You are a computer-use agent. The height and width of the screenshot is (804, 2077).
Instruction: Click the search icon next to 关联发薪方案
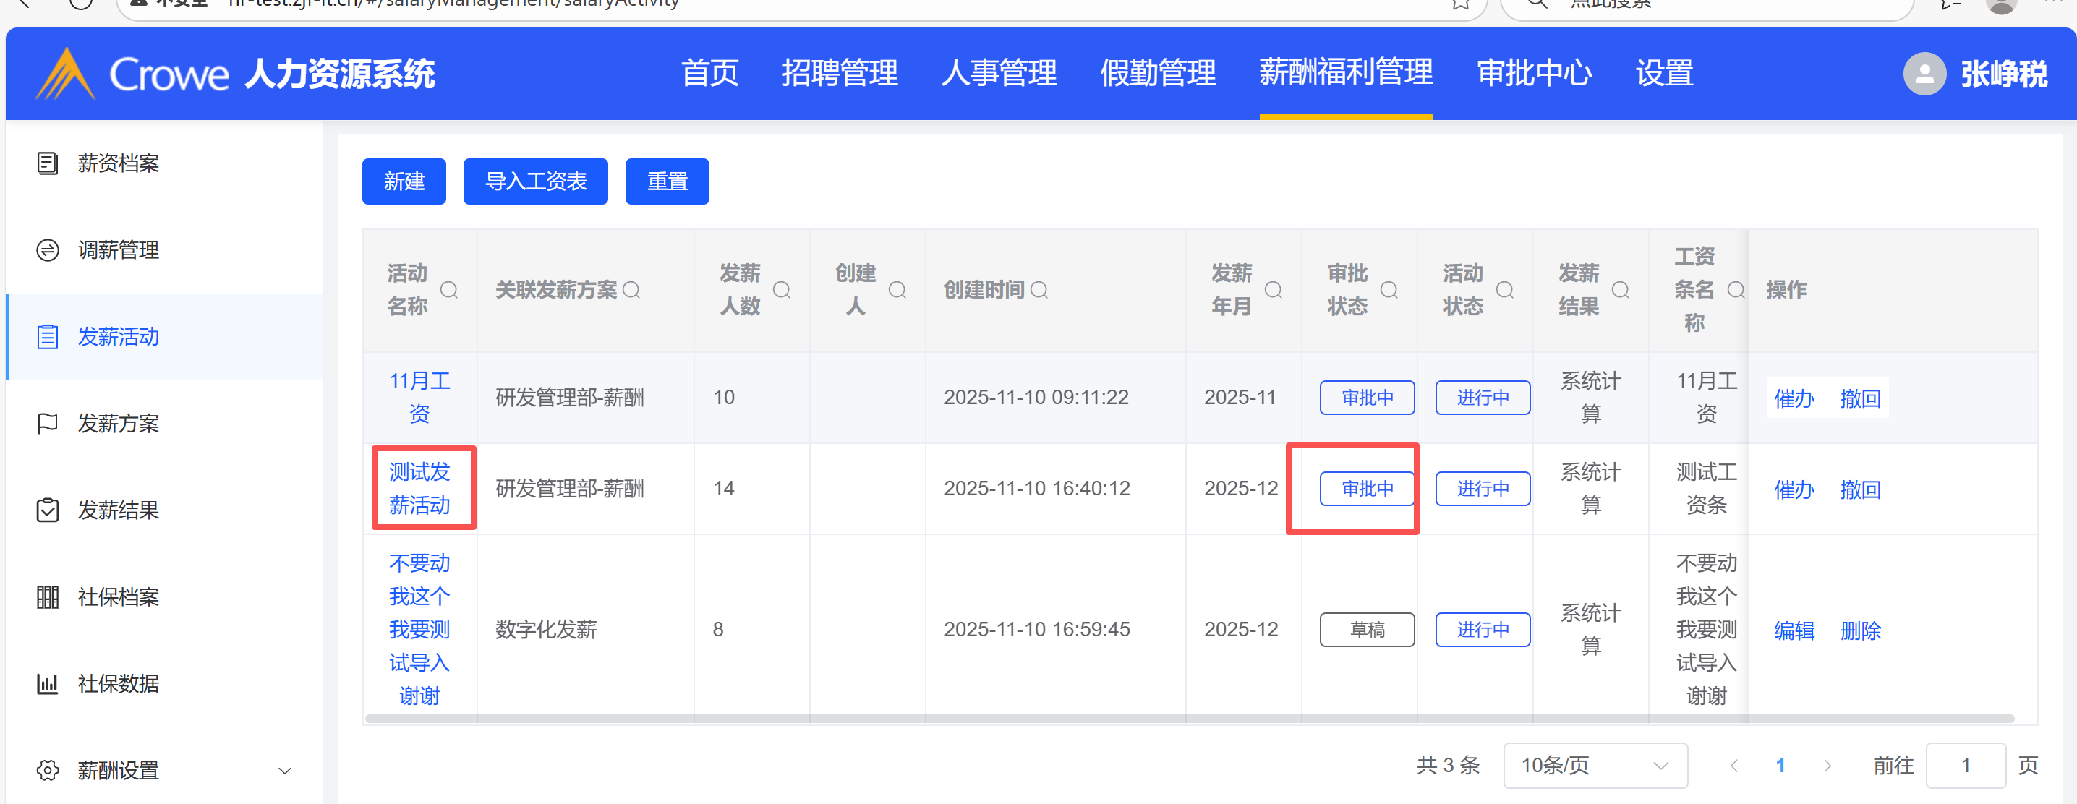(631, 291)
